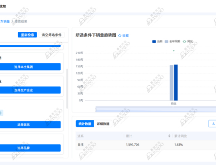The width and height of the screenshot is (216, 165).
Task: Click the left handle of chart zoom slider
Action: pyautogui.click(x=96, y=110)
